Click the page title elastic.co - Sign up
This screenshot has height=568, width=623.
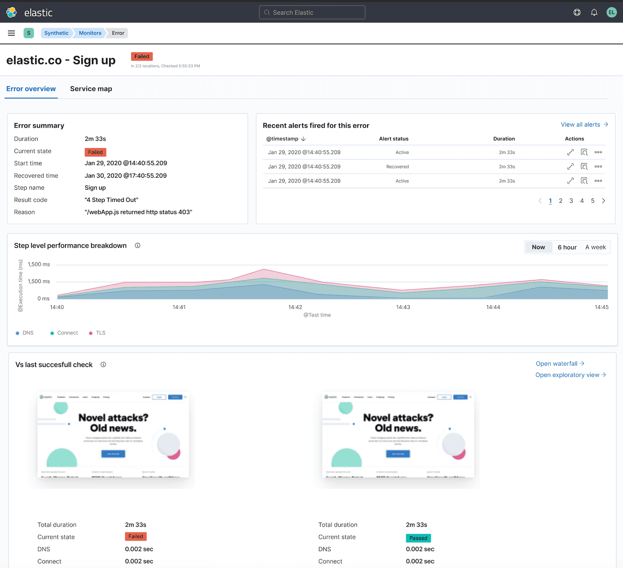[61, 60]
